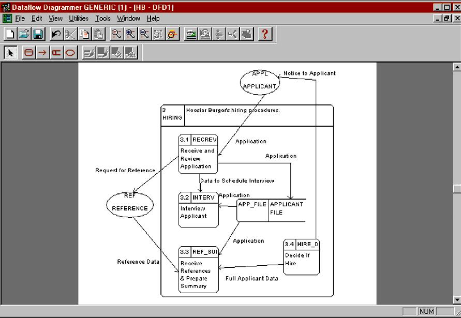Open the File menu
Screen dimensions: 461x318
(20, 18)
